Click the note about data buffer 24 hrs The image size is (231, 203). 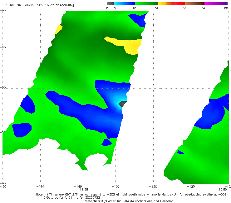click(72, 198)
